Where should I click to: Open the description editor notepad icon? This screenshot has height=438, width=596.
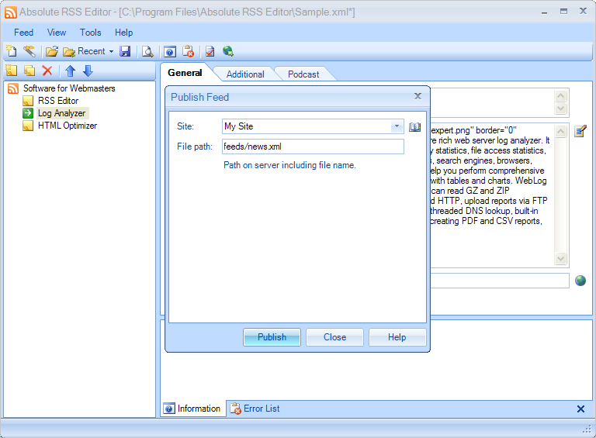coord(580,131)
